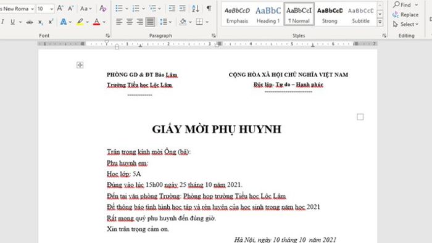
Task: Apply the Emphasis style
Action: 237,15
